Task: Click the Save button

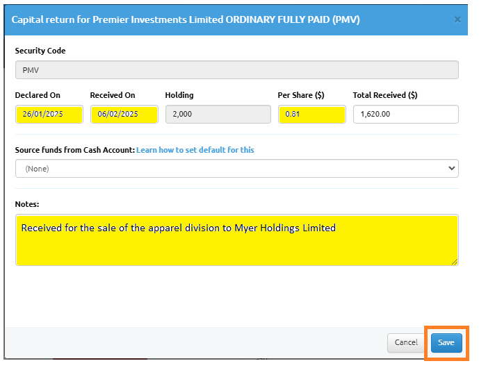Action: pyautogui.click(x=446, y=343)
